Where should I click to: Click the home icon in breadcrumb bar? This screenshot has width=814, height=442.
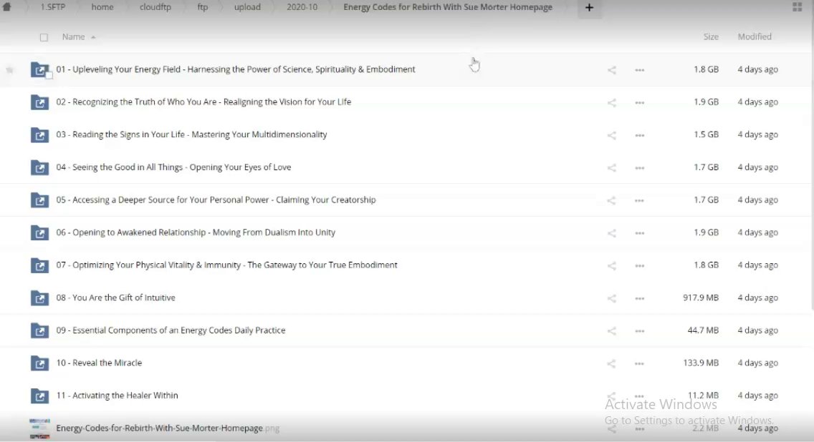point(7,7)
